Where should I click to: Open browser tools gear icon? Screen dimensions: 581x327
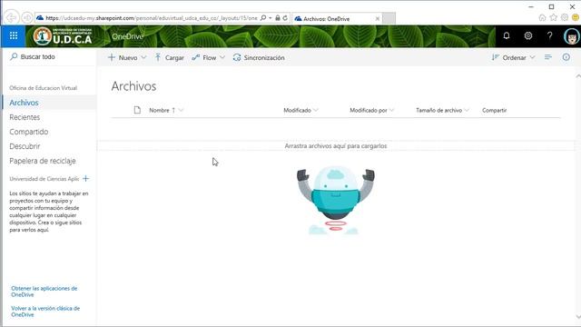pyautogui.click(x=565, y=17)
